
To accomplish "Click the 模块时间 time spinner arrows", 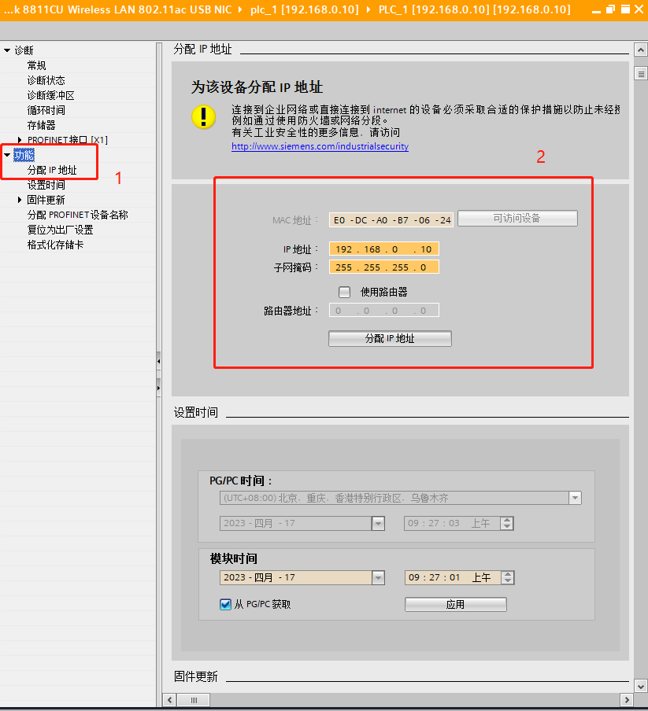I will (x=507, y=577).
